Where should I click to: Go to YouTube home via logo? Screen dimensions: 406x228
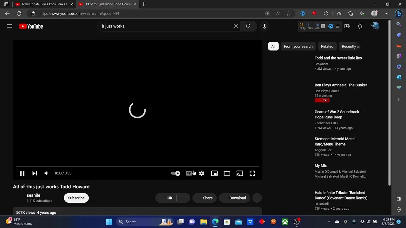(31, 26)
